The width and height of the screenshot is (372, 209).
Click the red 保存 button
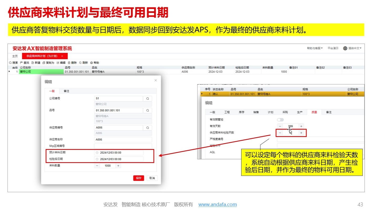coord(139,178)
